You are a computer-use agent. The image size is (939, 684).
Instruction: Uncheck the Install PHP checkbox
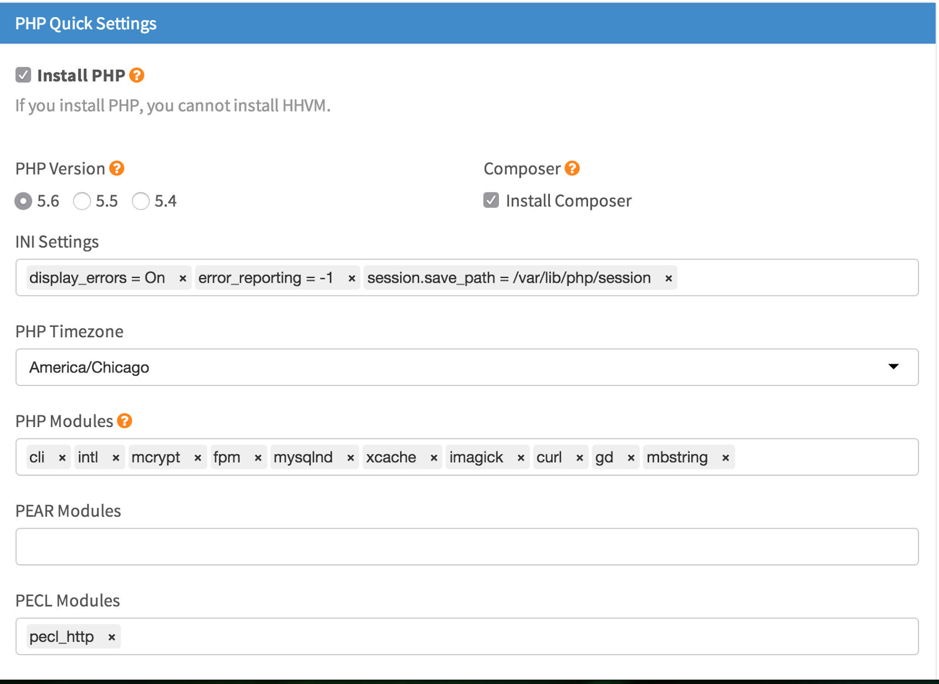click(x=23, y=75)
